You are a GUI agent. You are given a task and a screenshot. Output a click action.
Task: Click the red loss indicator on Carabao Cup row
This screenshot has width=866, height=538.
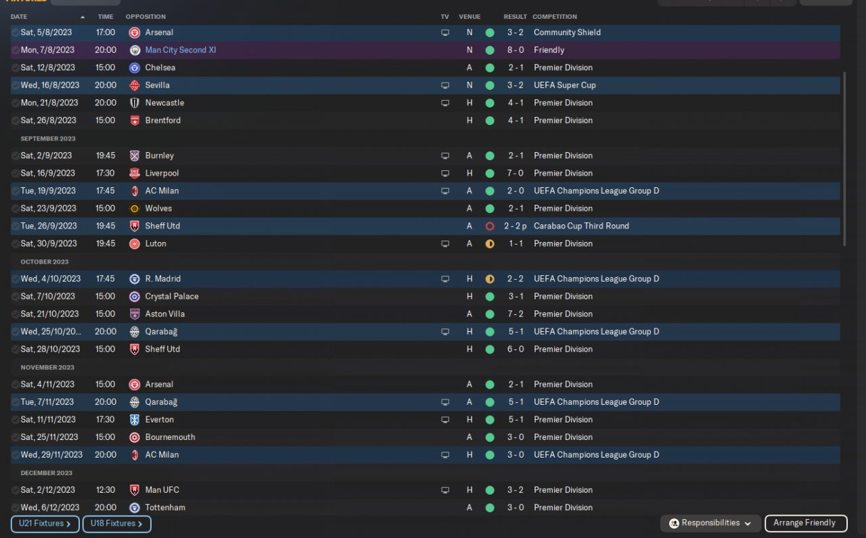pos(490,226)
